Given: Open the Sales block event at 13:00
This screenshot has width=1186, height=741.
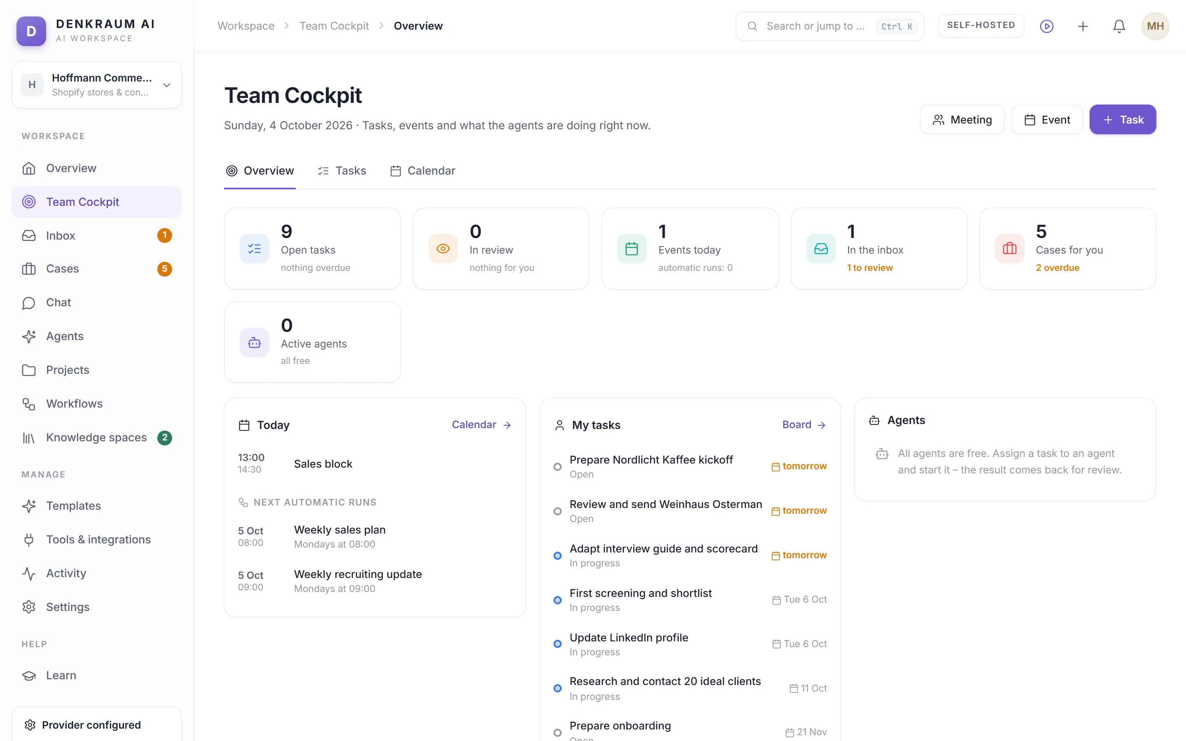Looking at the screenshot, I should tap(375, 464).
